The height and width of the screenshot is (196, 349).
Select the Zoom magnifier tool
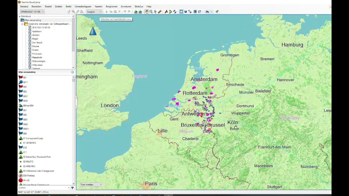coord(151,12)
